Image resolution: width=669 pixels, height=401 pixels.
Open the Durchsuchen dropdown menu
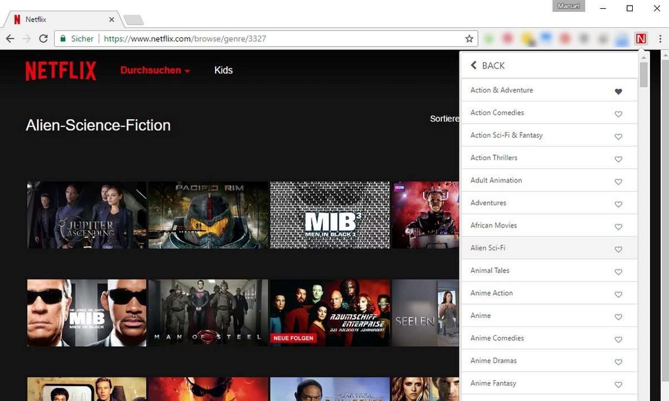[x=155, y=70]
